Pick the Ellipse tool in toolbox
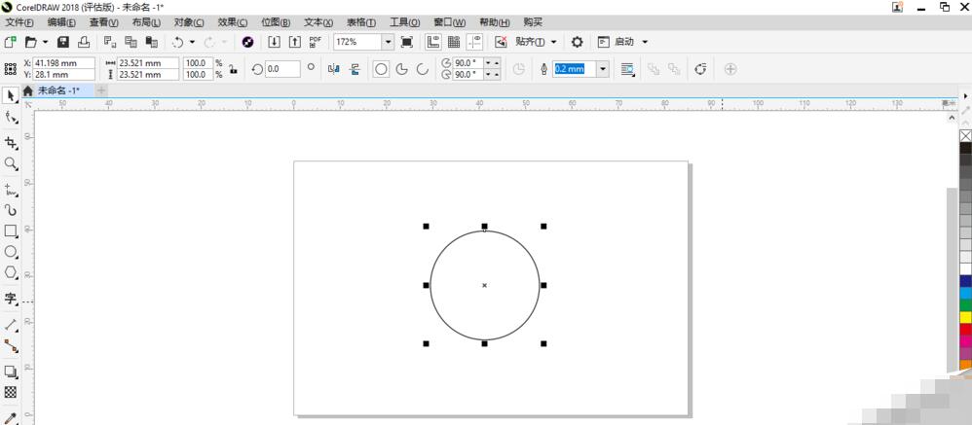Viewport: 972px width, 425px height. [11, 252]
